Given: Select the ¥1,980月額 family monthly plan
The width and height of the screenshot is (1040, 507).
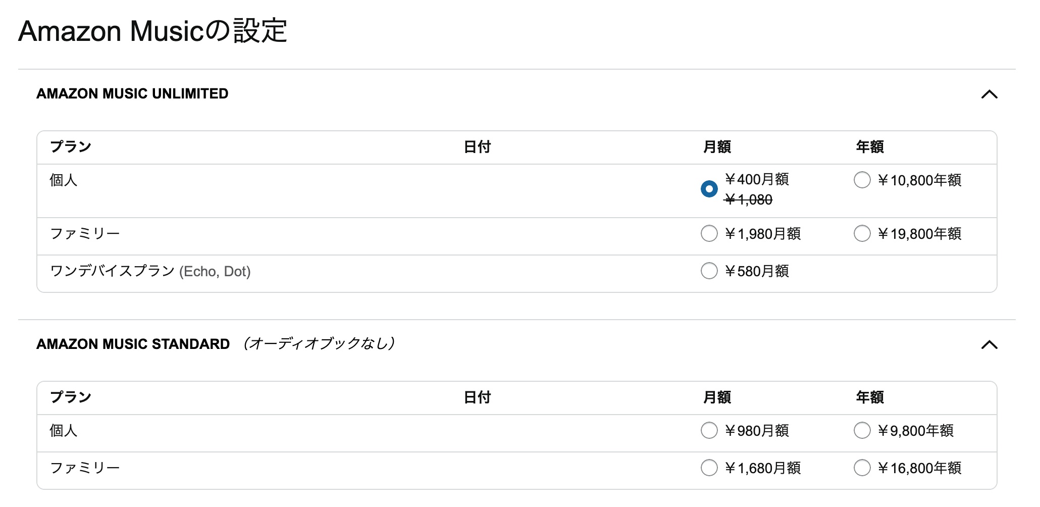Looking at the screenshot, I should 709,233.
